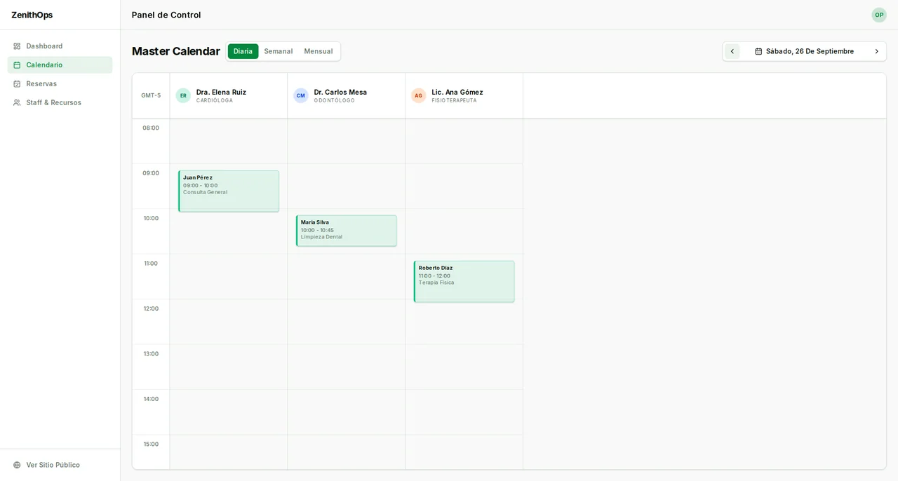Screen dimensions: 898x481
Task: Click the 15:00 time label
Action: tap(151, 444)
